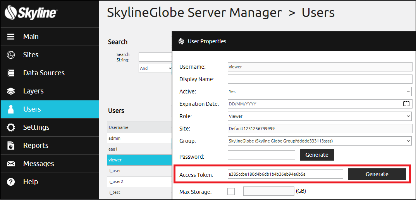Expand the Role dropdown
Screen dimensions: 416x200
pyautogui.click(x=320, y=116)
